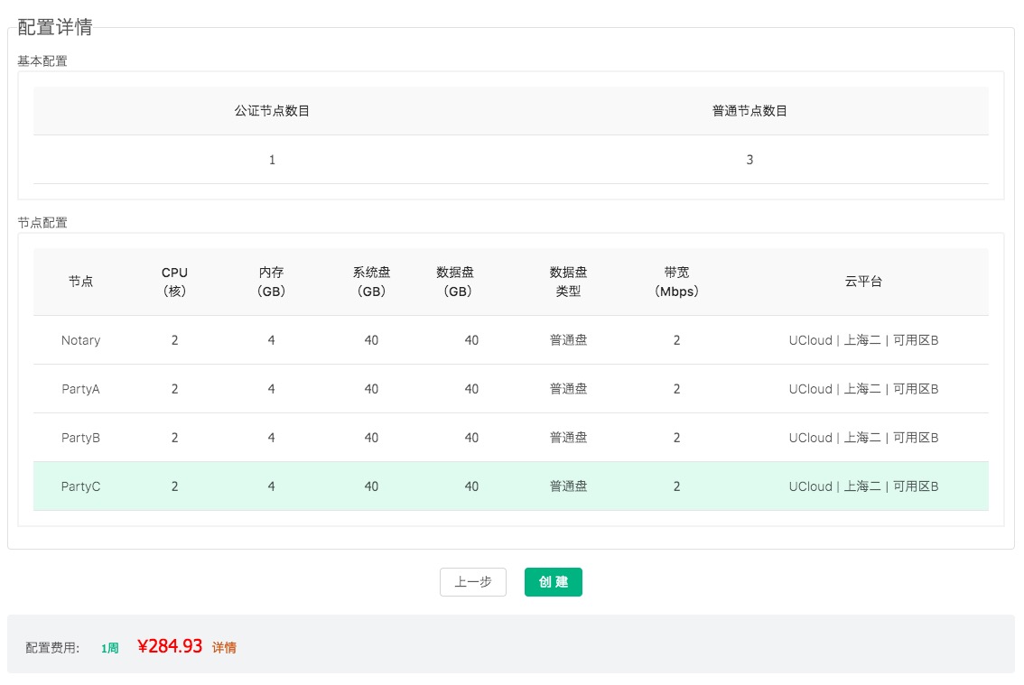Click the 1周 duration label
The width and height of the screenshot is (1024, 685).
[110, 648]
